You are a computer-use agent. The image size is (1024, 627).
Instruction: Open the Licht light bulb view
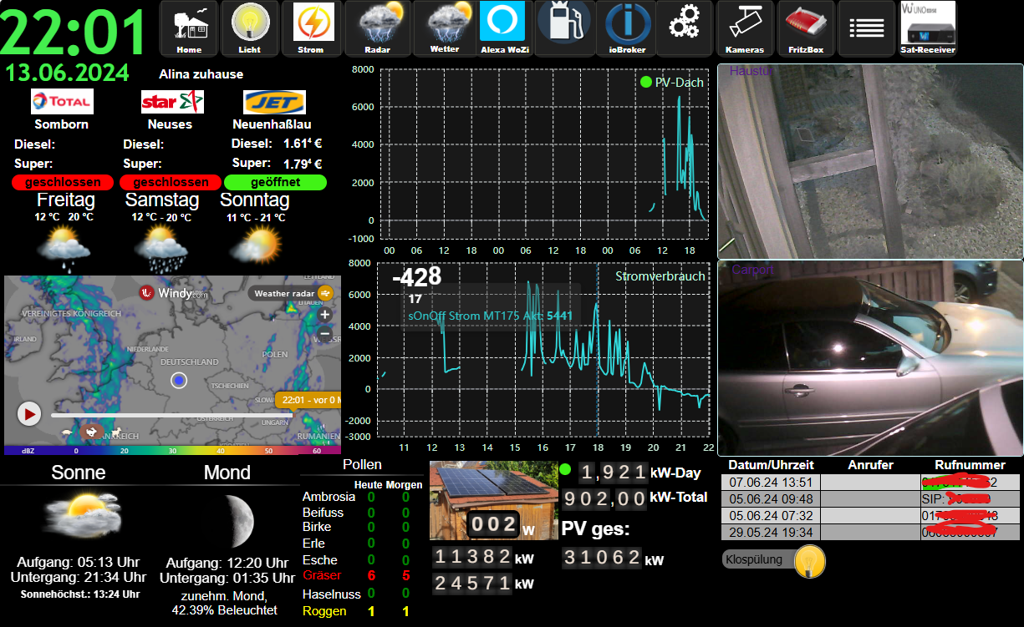click(x=249, y=28)
